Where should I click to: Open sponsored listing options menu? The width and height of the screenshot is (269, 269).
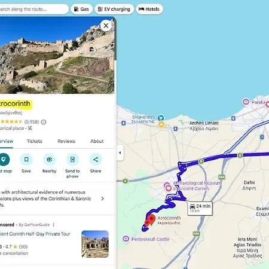pyautogui.click(x=53, y=225)
